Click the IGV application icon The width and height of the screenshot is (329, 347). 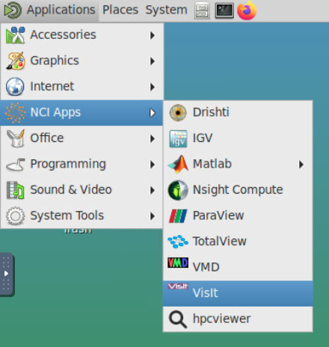coord(178,138)
